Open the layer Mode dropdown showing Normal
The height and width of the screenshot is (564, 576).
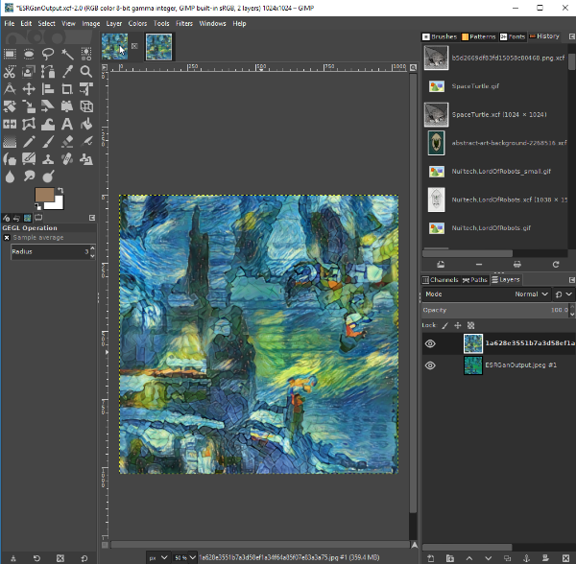point(528,294)
